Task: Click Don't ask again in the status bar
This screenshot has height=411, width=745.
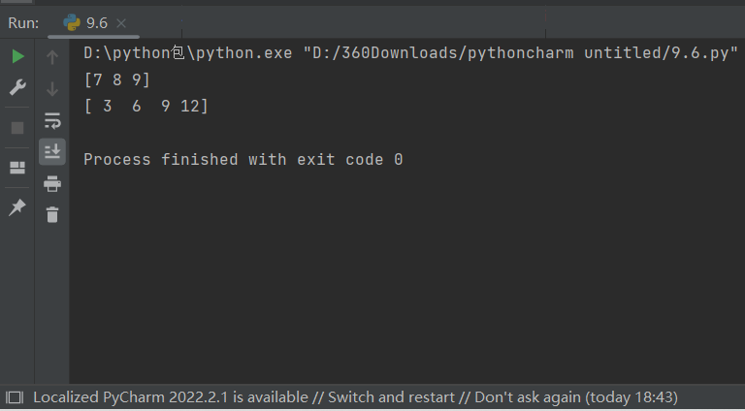Action: [x=528, y=397]
